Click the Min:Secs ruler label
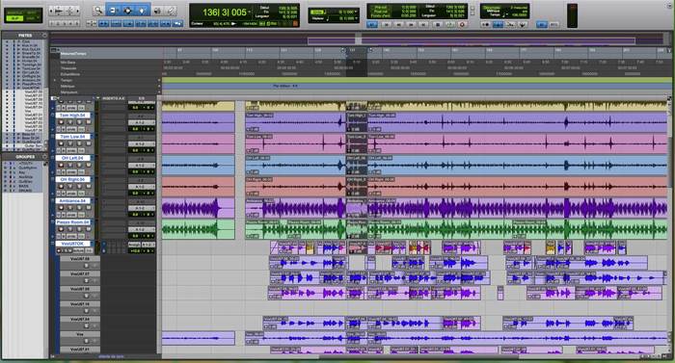The height and width of the screenshot is (363, 675). [x=68, y=63]
